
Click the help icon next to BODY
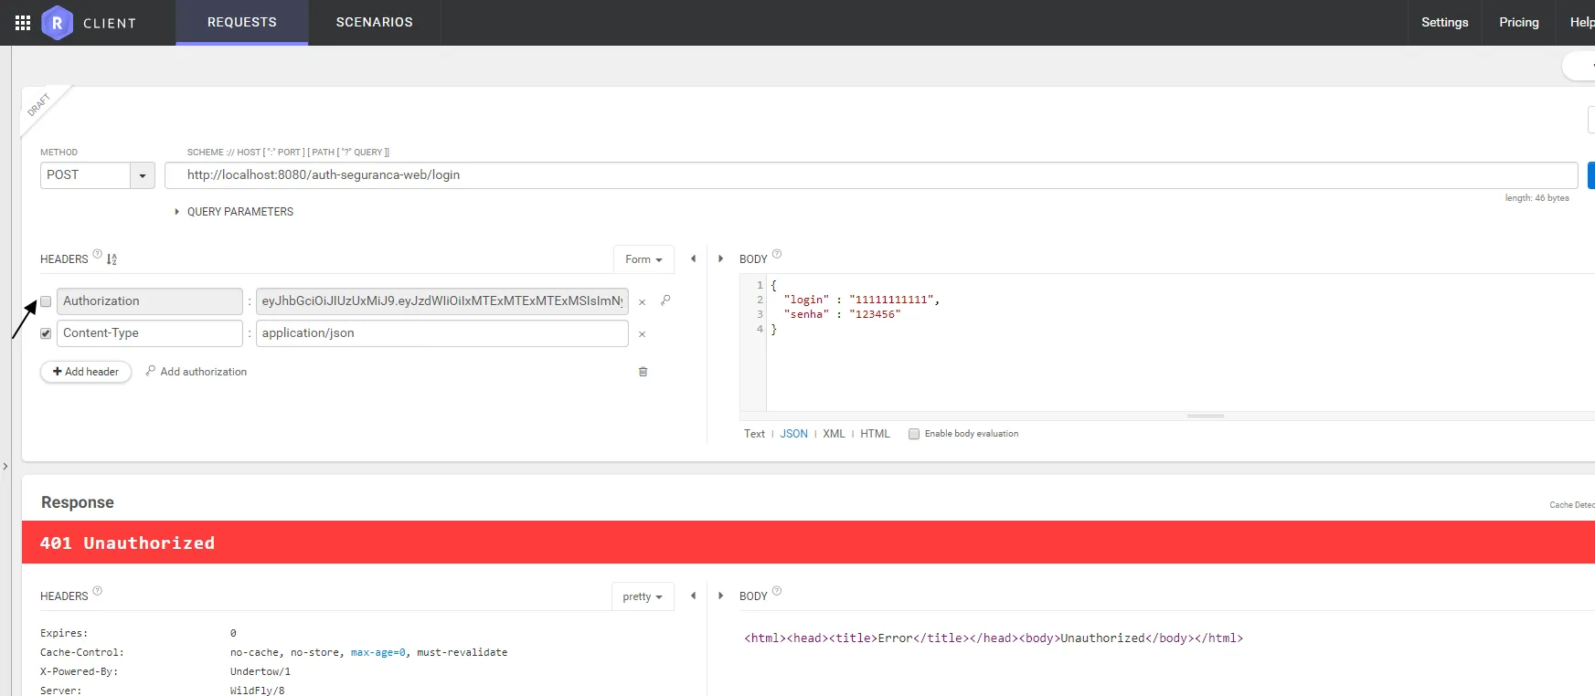777,255
